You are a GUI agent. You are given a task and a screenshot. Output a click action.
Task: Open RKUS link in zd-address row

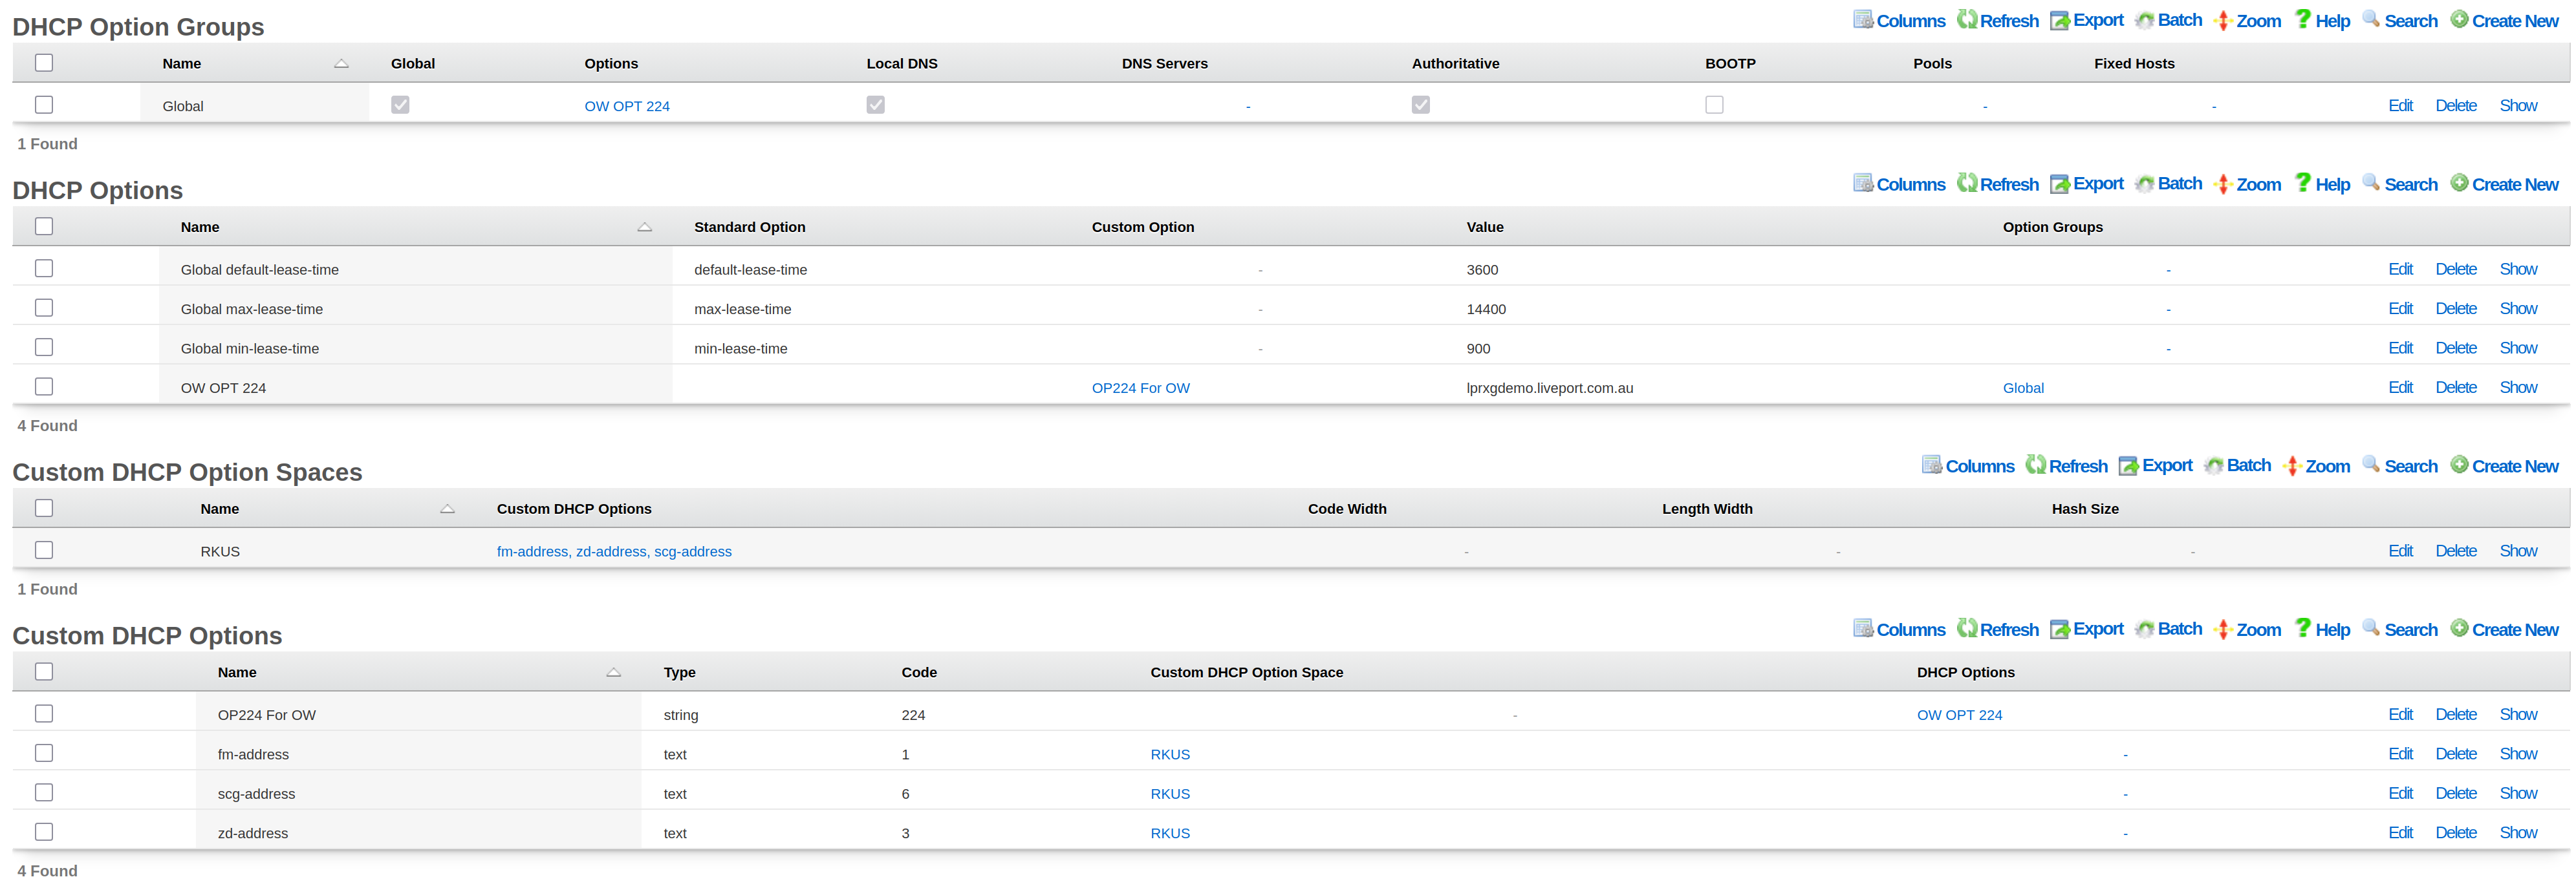(x=1170, y=833)
